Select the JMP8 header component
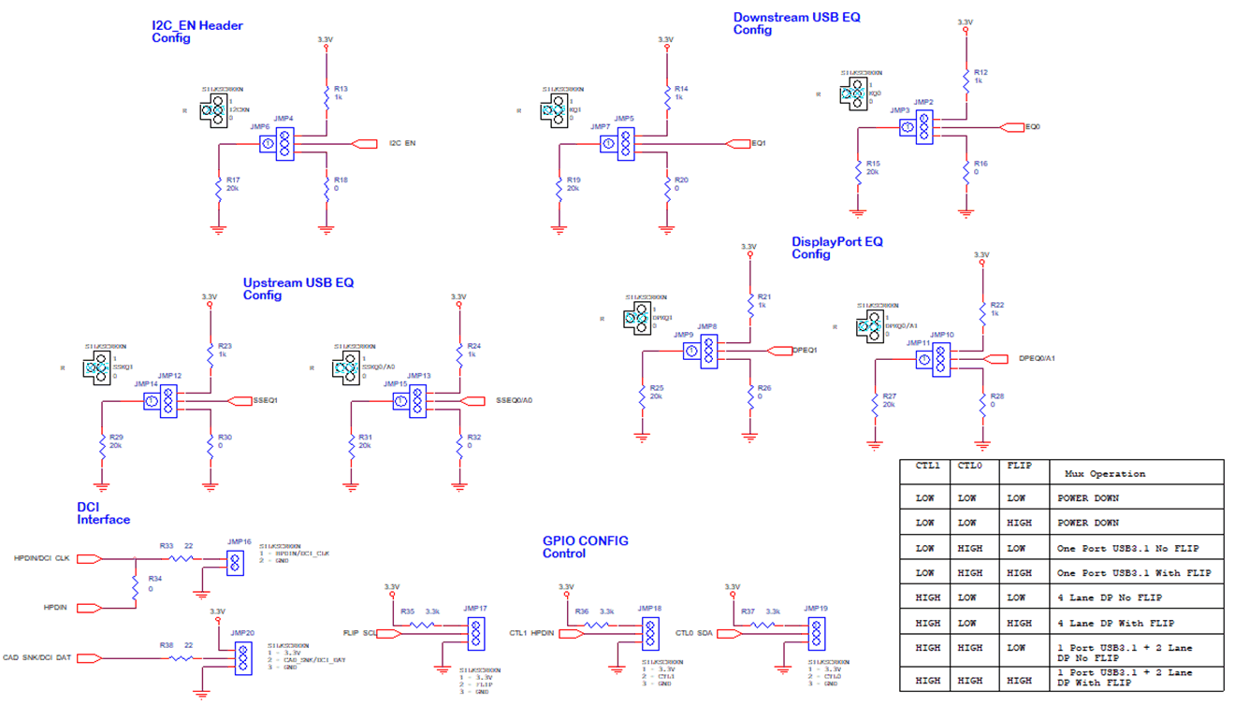 tap(708, 351)
